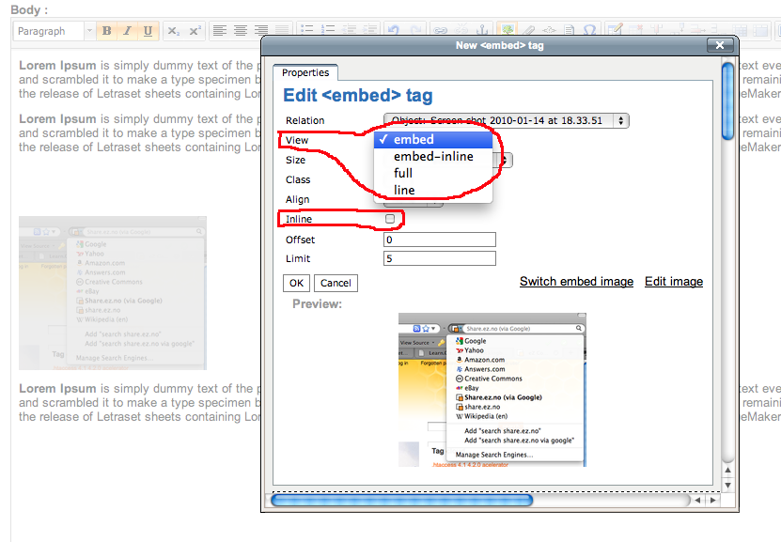Align text left in the toolbar
Screen dimensions: 781x542
pos(220,31)
